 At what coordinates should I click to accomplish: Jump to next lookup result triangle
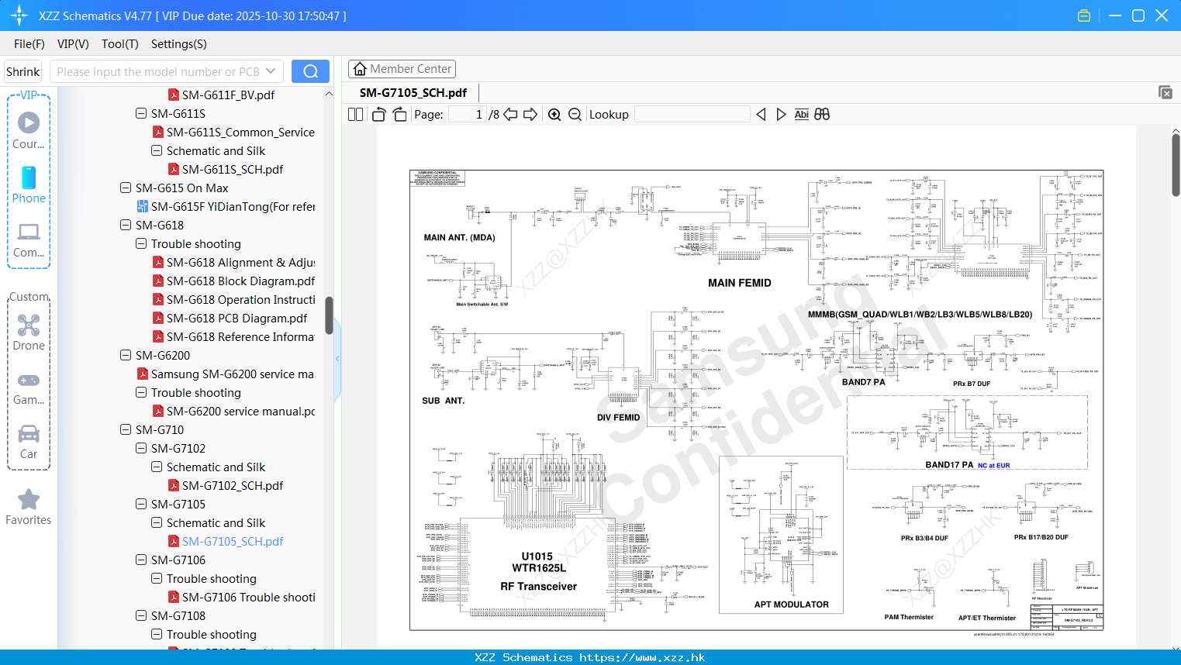(x=781, y=114)
